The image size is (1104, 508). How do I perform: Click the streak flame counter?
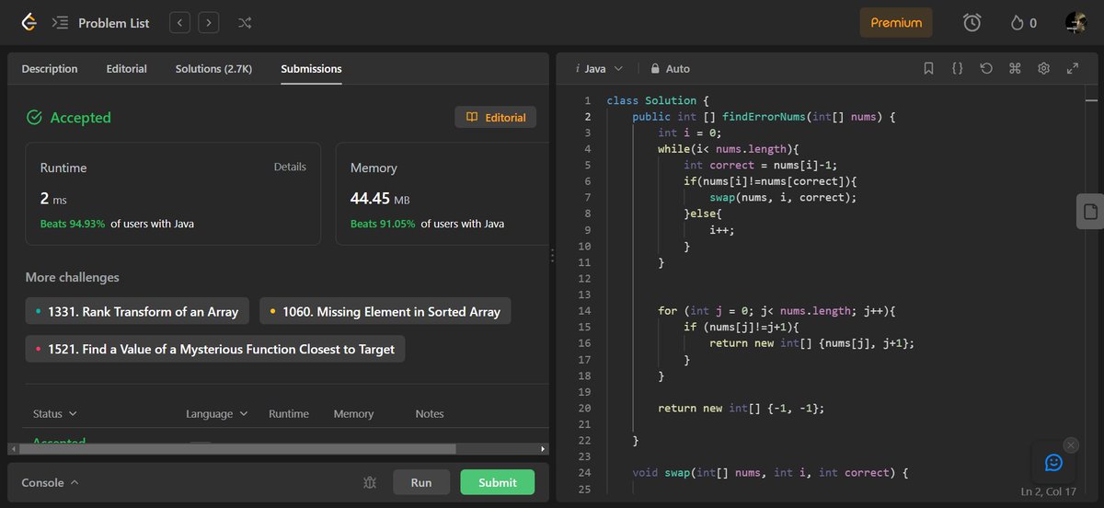[x=1023, y=23]
